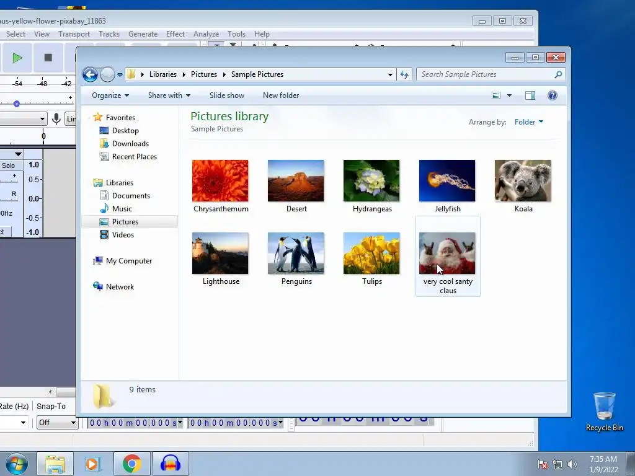Image resolution: width=635 pixels, height=476 pixels.
Task: Select Recent Places in navigation pane
Action: click(135, 157)
